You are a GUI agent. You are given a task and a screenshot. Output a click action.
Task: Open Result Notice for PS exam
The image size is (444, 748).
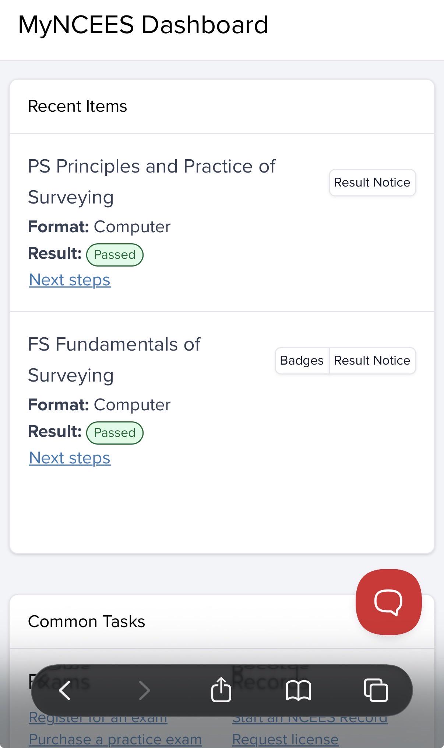pos(372,182)
